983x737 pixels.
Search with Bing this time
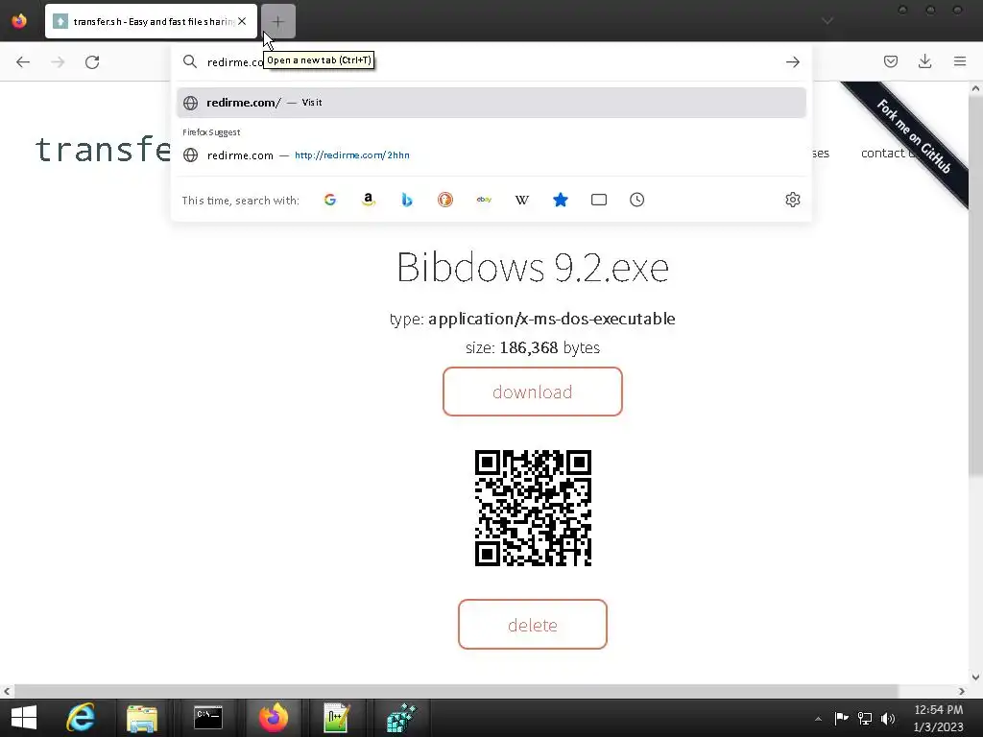407,200
